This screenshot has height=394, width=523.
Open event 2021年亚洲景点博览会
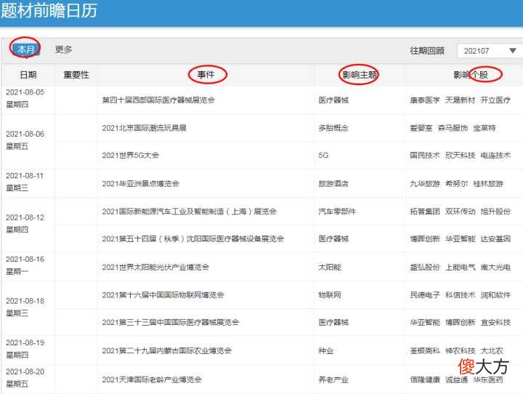pos(140,184)
